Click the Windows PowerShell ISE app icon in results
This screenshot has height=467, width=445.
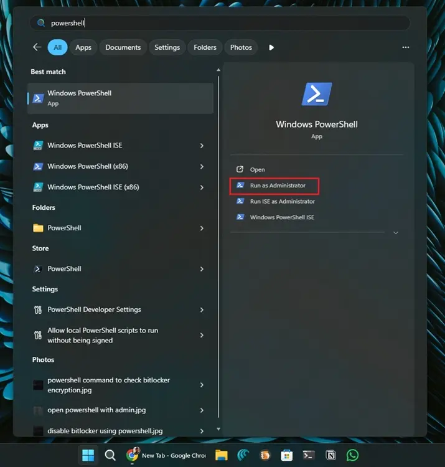point(38,145)
